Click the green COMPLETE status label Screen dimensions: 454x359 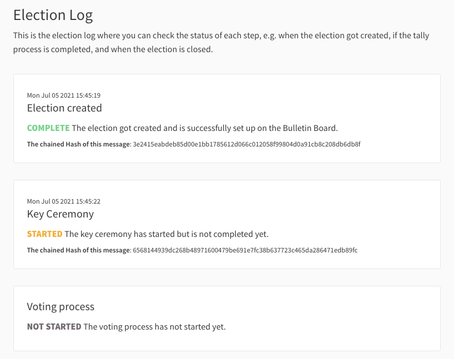(x=48, y=128)
